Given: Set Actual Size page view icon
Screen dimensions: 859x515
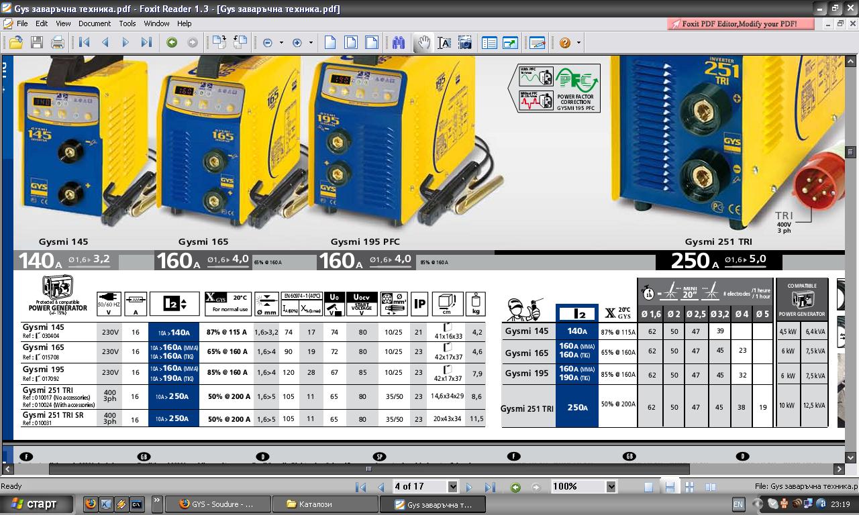Looking at the screenshot, I should tap(330, 43).
